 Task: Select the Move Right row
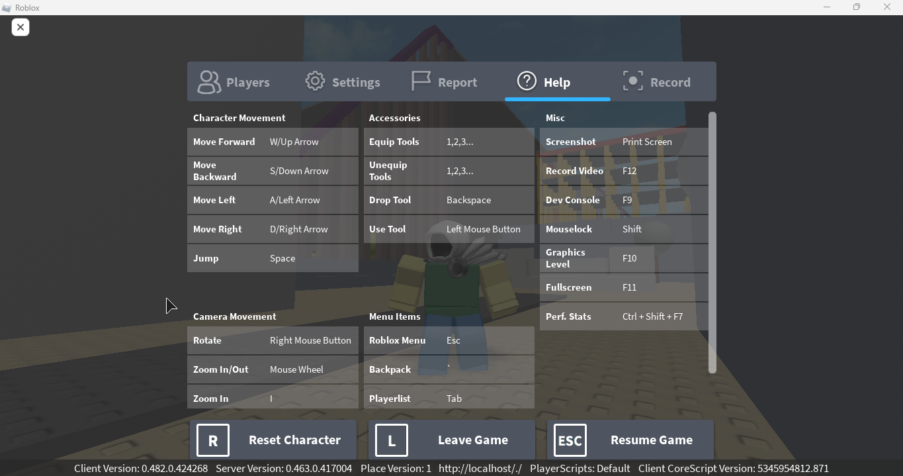click(x=273, y=229)
